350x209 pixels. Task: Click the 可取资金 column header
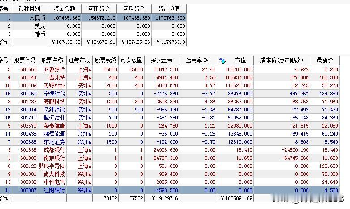[x=134, y=9]
